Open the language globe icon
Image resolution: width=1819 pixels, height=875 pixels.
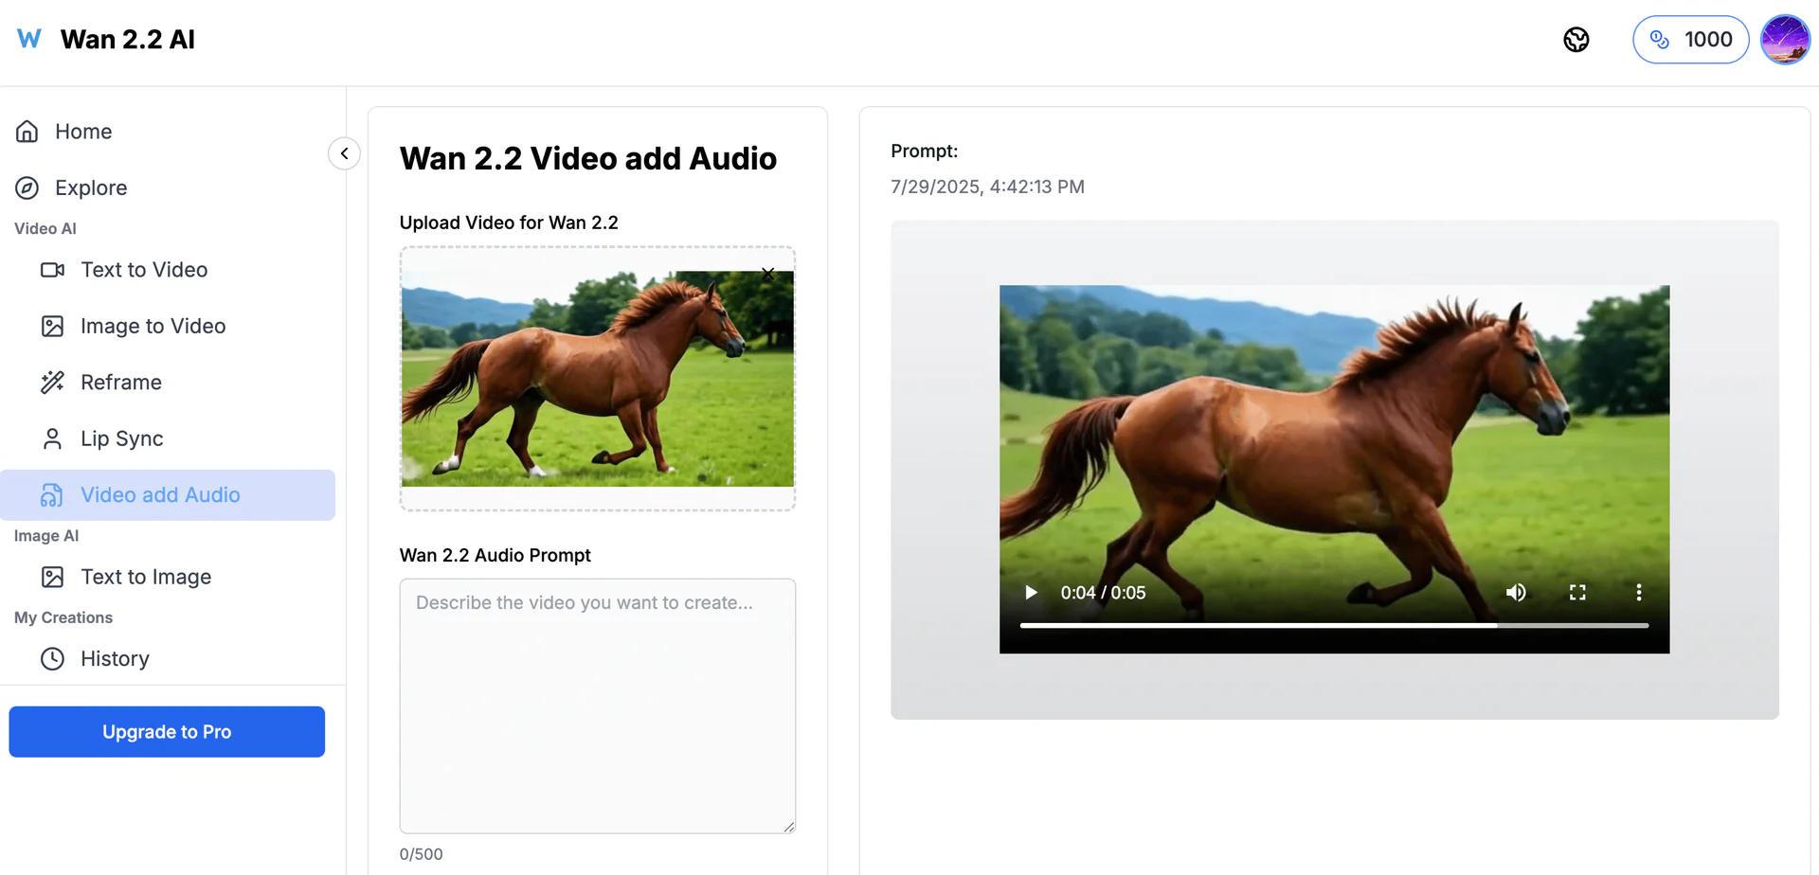click(1576, 40)
